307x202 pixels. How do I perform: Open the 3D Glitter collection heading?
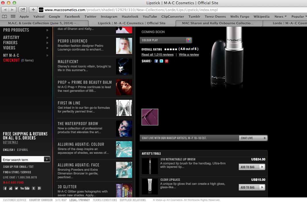coord(67,187)
